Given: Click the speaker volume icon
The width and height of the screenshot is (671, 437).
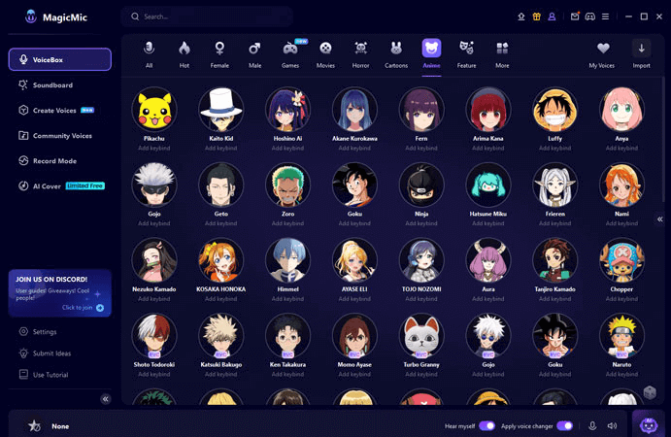Looking at the screenshot, I should (612, 426).
